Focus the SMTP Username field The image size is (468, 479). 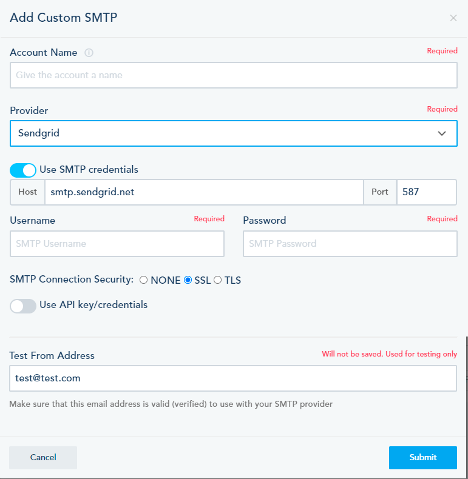pos(117,244)
